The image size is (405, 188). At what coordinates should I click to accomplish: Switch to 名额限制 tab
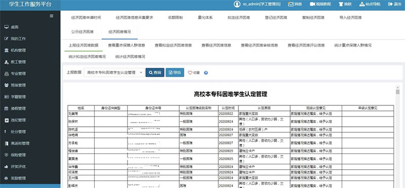(x=175, y=18)
